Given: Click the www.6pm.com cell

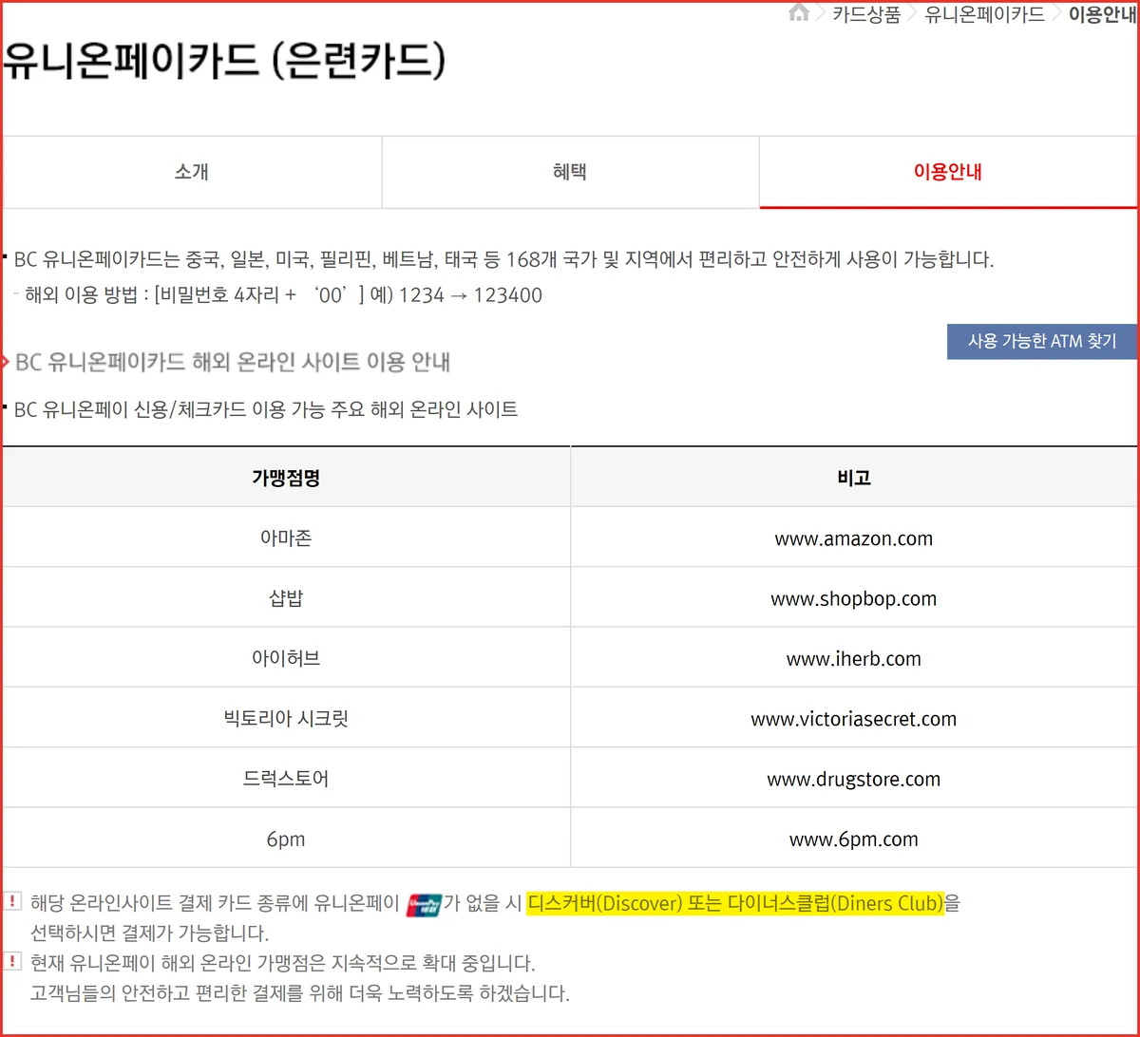Looking at the screenshot, I should 854,839.
